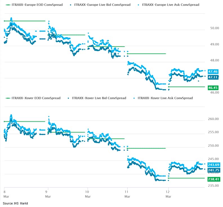Hide the ITRAXX-Xover Live Ask ConvSpread label
Viewport: 223px width, 207px height.
165,98
